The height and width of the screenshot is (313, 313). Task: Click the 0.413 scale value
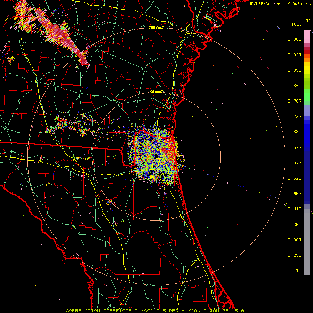click(x=295, y=209)
